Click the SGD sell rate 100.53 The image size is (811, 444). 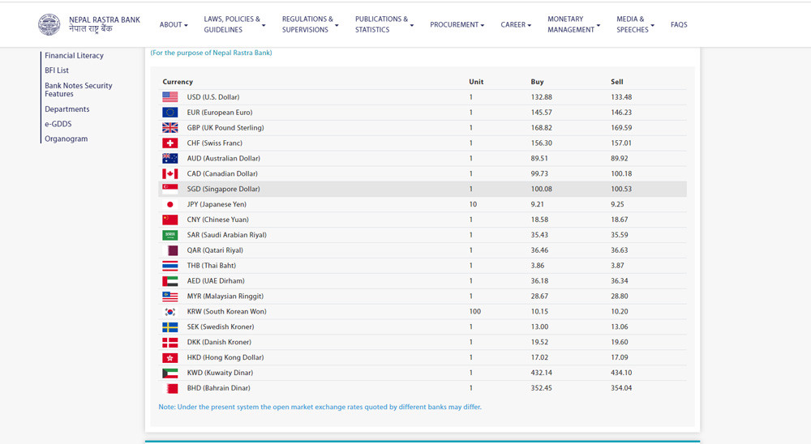click(x=621, y=189)
